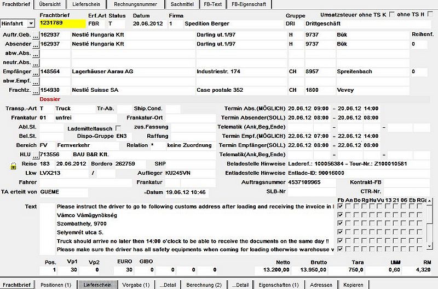The height and width of the screenshot is (289, 438).
Task: Click TA erteilt von value GUEME
Action: point(64,192)
